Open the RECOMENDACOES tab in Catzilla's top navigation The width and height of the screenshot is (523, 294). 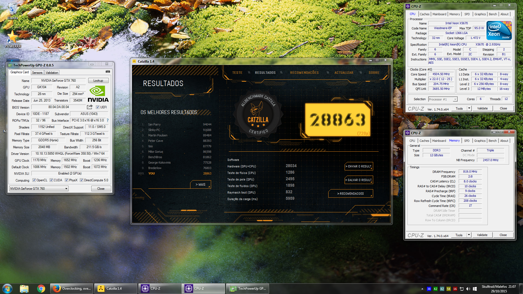(304, 73)
